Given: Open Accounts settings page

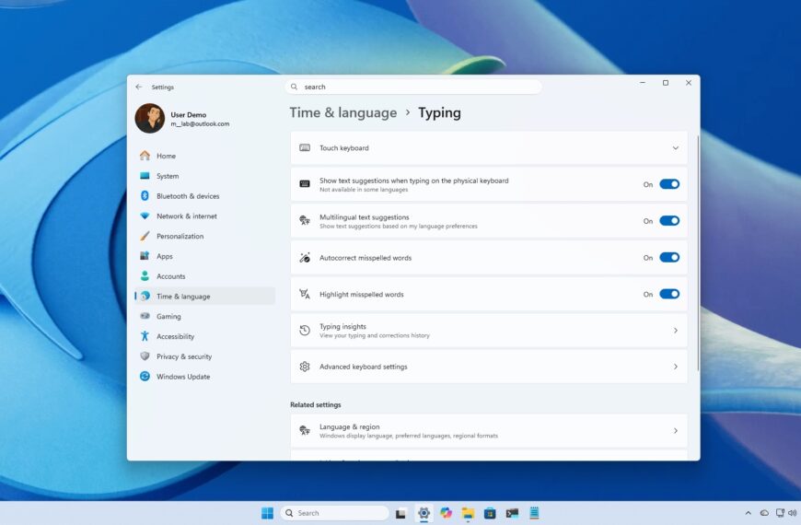Looking at the screenshot, I should coord(204,276).
